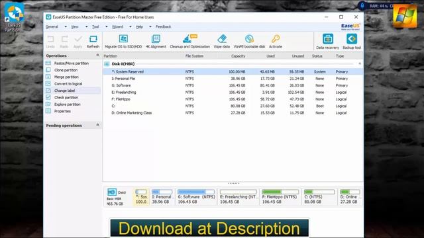Click the EaseUS logo in menu bar

(350, 26)
